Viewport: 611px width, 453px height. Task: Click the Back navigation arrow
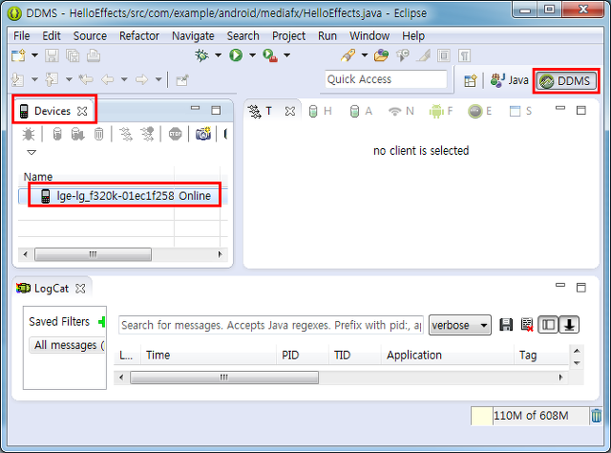pyautogui.click(x=107, y=79)
